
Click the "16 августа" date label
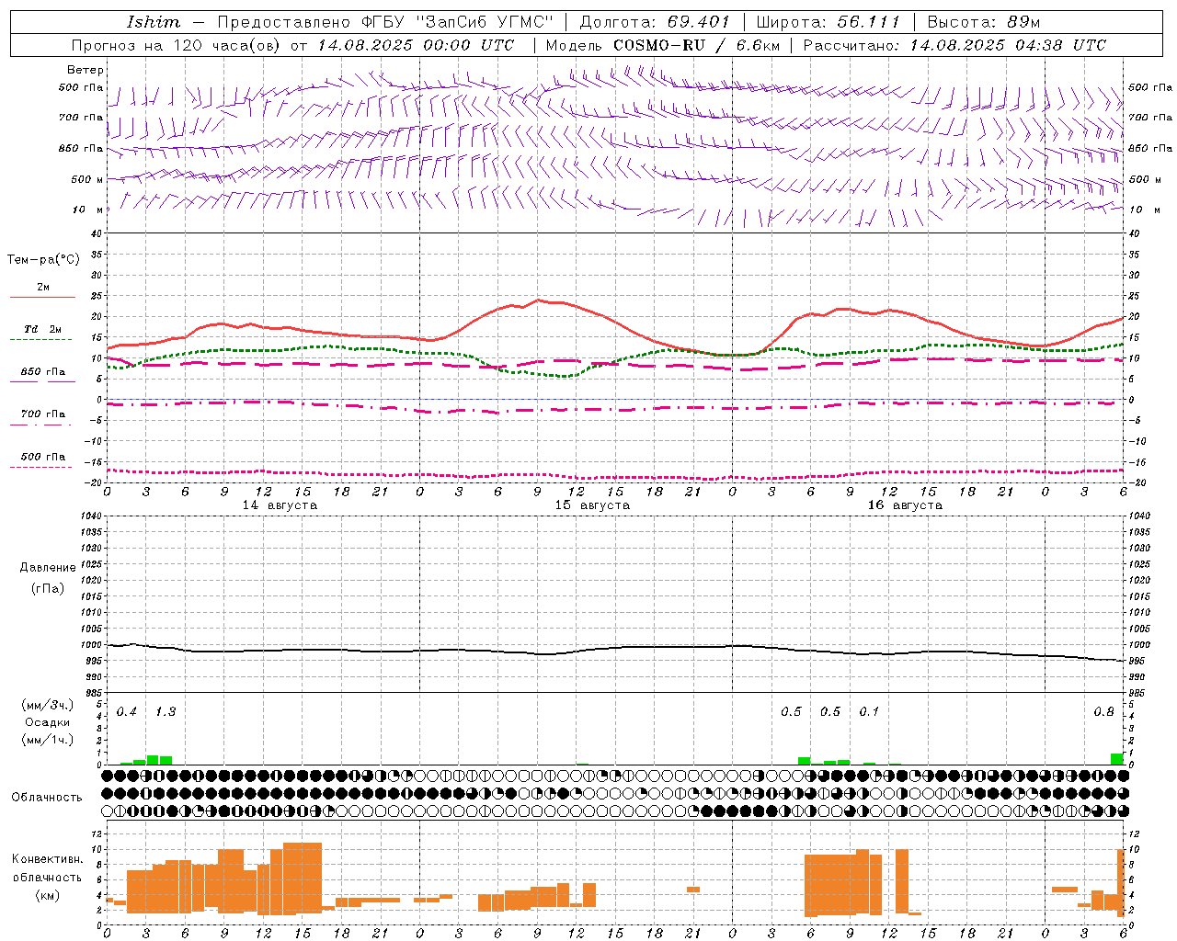coord(905,505)
